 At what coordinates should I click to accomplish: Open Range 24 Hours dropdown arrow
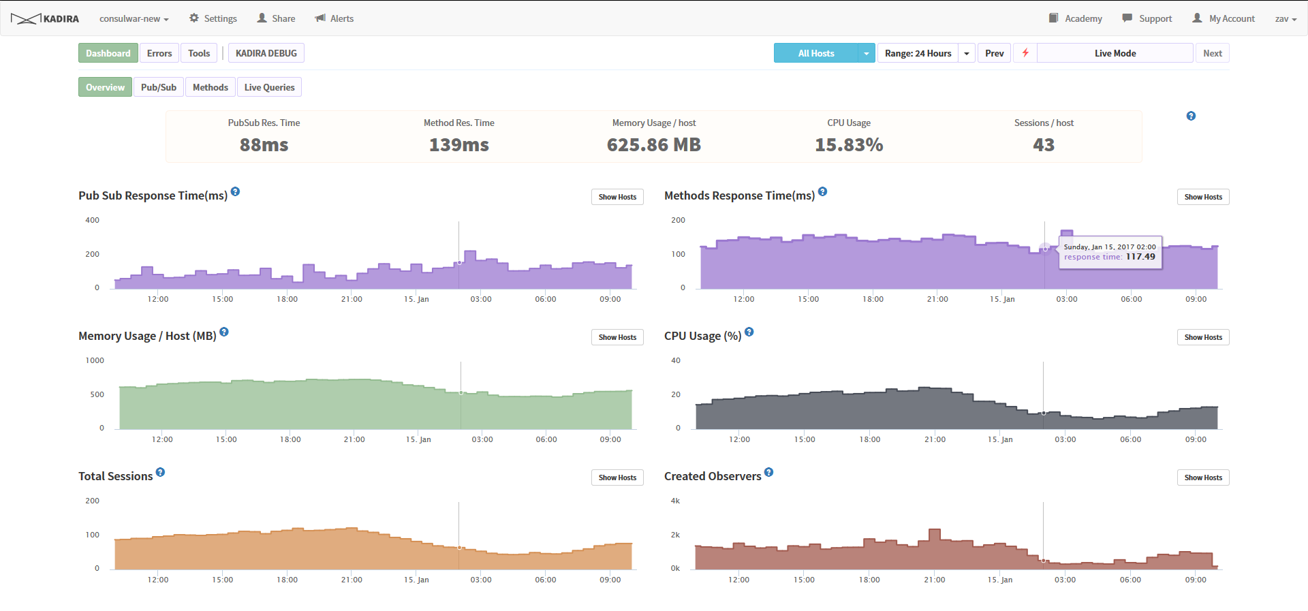point(967,53)
